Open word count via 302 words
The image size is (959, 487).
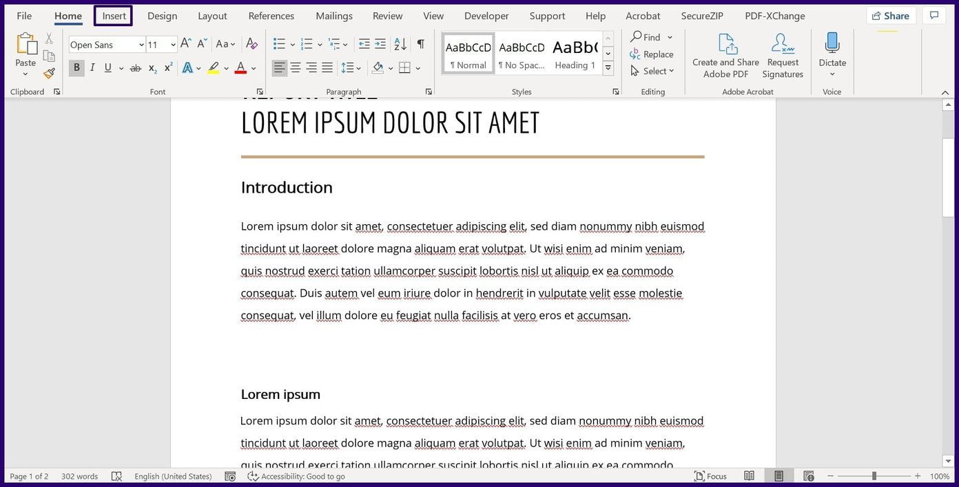click(x=79, y=476)
